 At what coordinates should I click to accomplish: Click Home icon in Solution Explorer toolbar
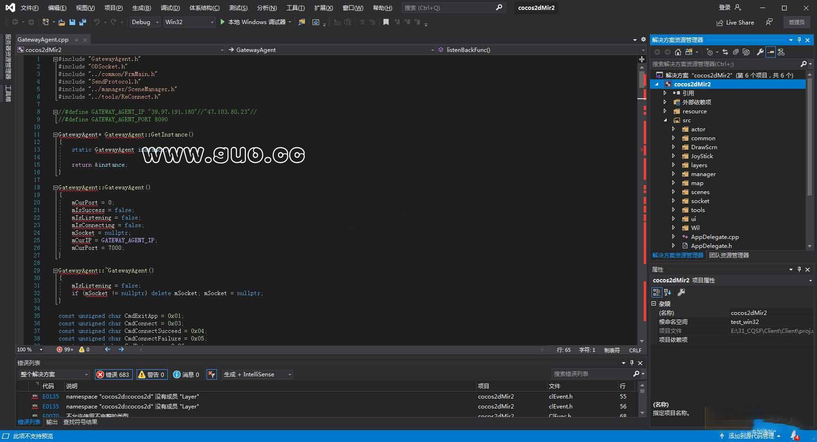point(678,52)
